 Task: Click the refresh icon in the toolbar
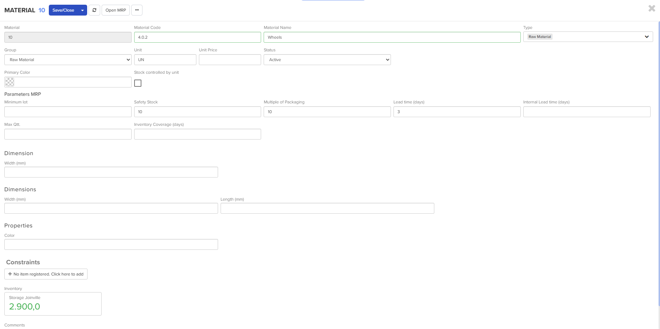[x=94, y=10]
